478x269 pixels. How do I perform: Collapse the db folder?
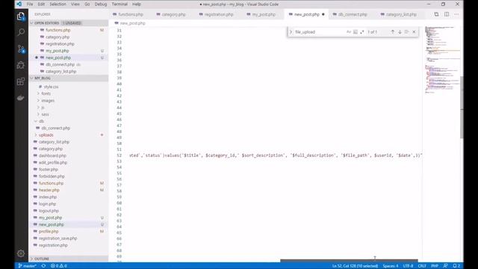41,121
